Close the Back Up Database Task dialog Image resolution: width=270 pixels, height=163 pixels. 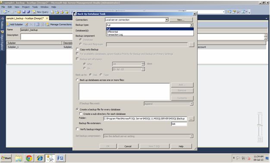[x=195, y=14]
